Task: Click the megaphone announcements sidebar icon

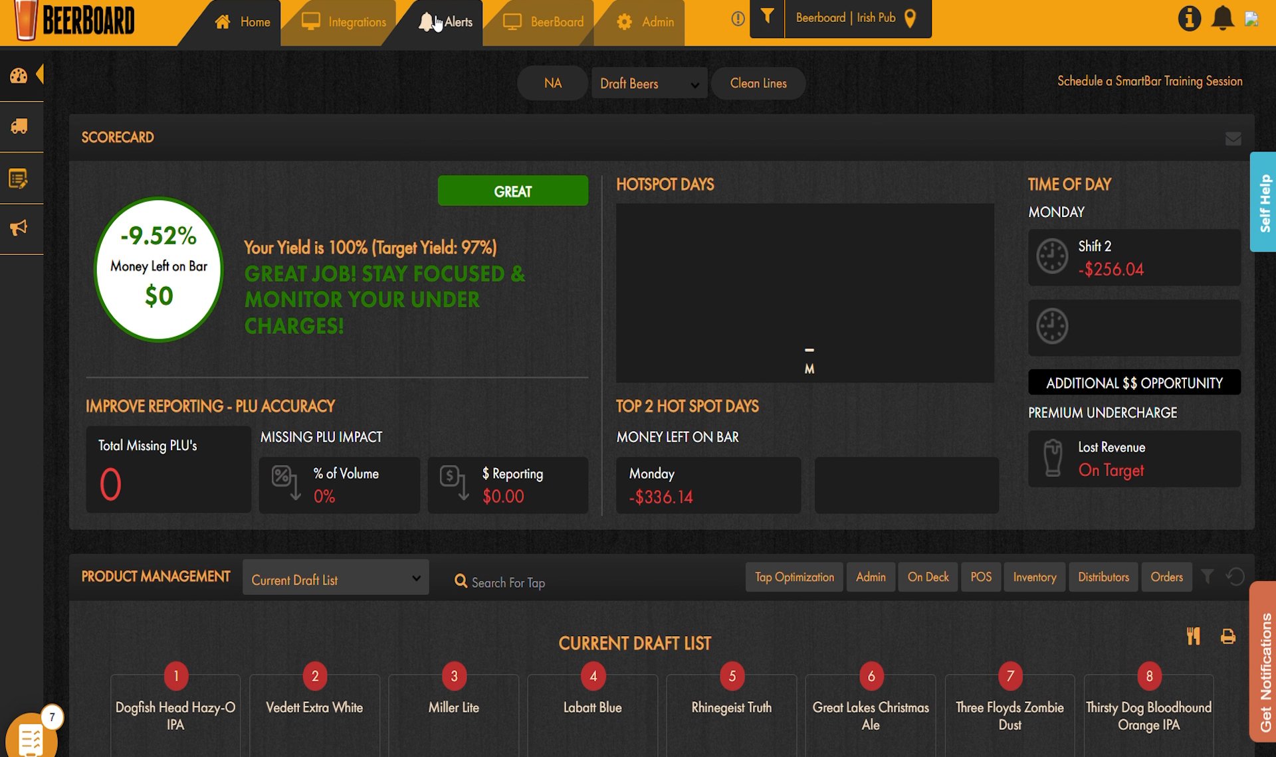Action: click(19, 228)
